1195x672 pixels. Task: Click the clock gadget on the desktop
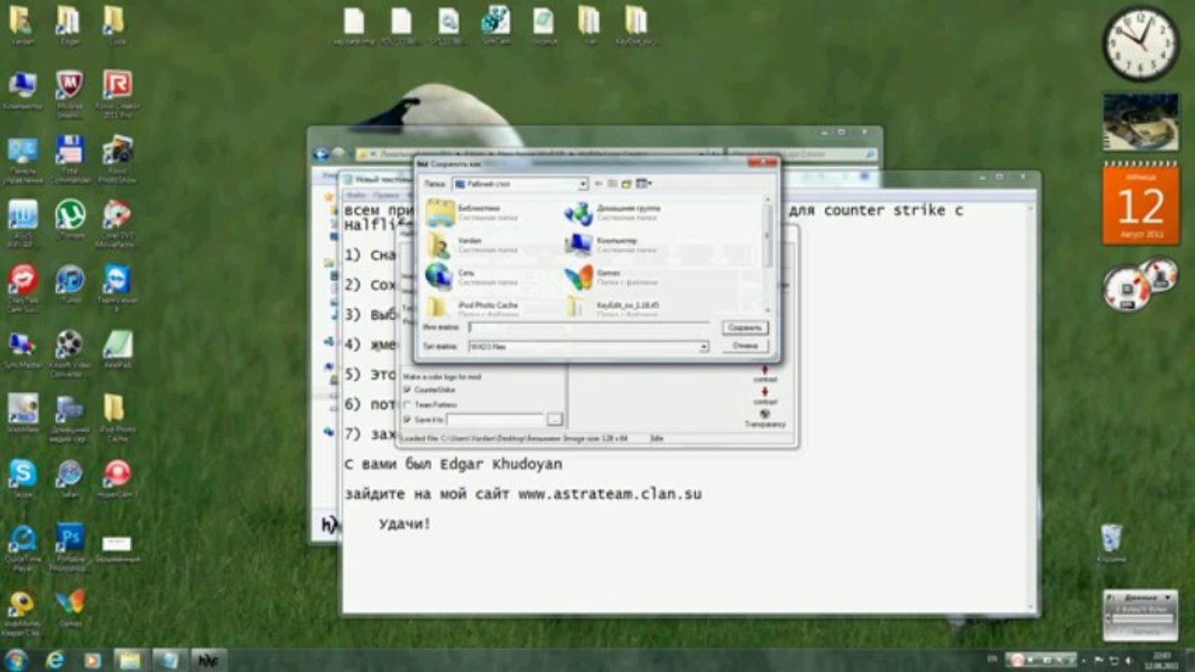pyautogui.click(x=1140, y=43)
